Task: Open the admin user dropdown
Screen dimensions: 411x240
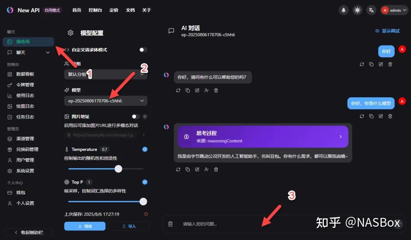Action: point(394,10)
